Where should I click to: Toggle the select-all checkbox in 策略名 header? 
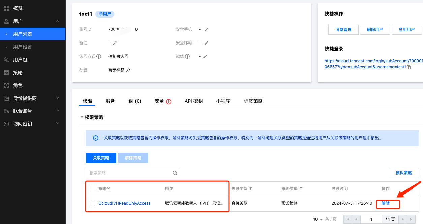click(92, 189)
